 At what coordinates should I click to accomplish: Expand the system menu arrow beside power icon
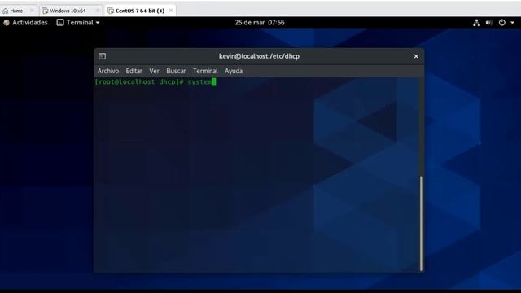click(x=512, y=23)
